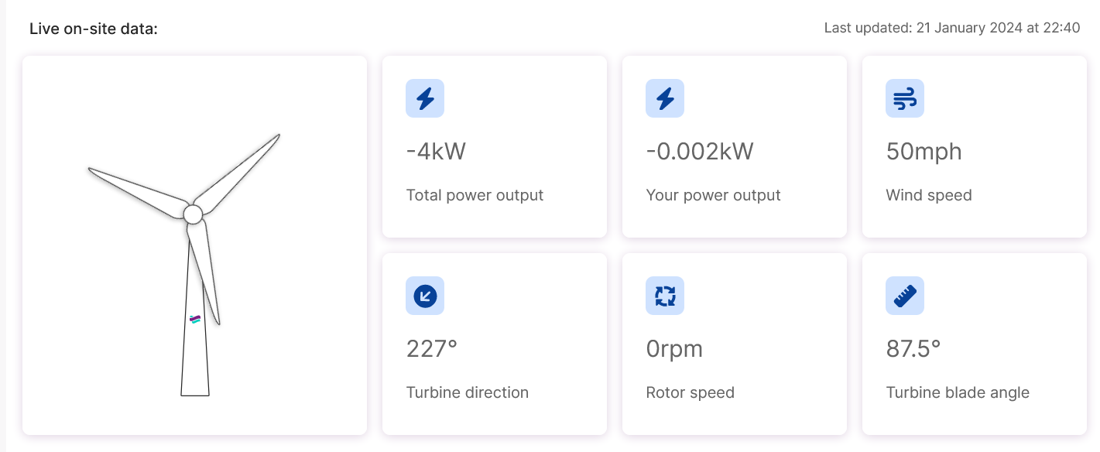Click the 227° turbine direction reading
1100x452 pixels.
point(432,348)
